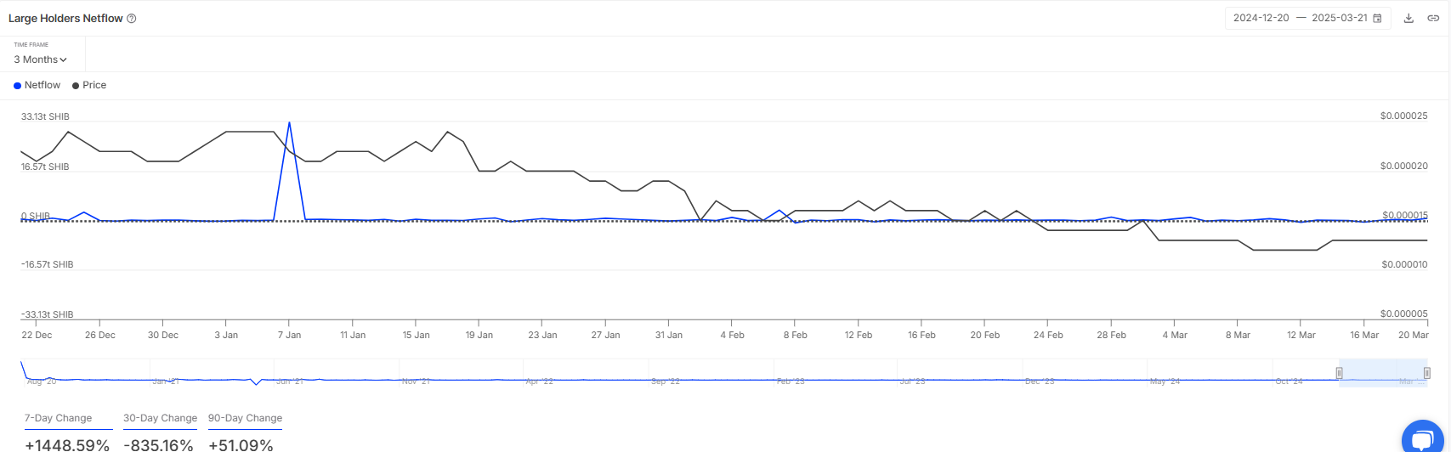
Task: Click the right handle of the navigator range
Action: tap(1427, 373)
